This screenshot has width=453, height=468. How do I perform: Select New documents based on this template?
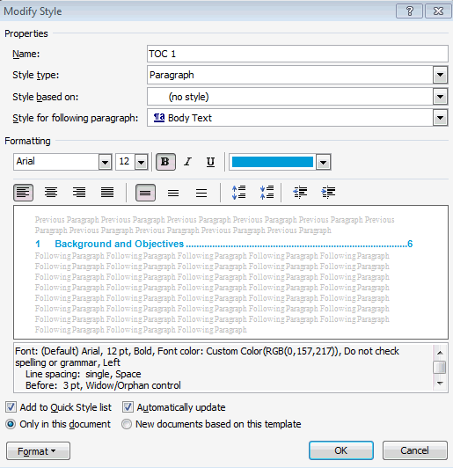click(x=127, y=424)
